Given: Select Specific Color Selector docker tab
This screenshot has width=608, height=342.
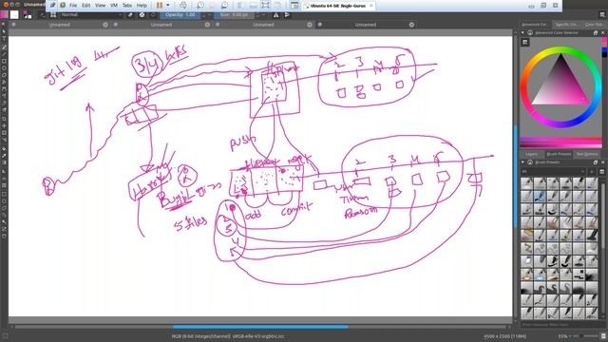Looking at the screenshot, I should pos(566,25).
